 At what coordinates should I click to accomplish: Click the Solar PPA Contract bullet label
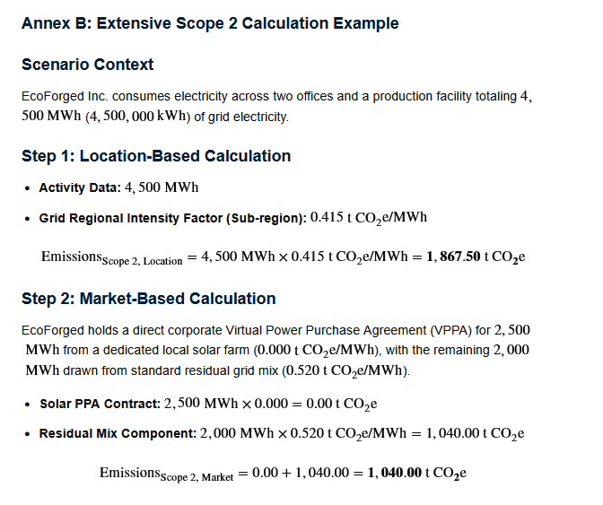100,404
